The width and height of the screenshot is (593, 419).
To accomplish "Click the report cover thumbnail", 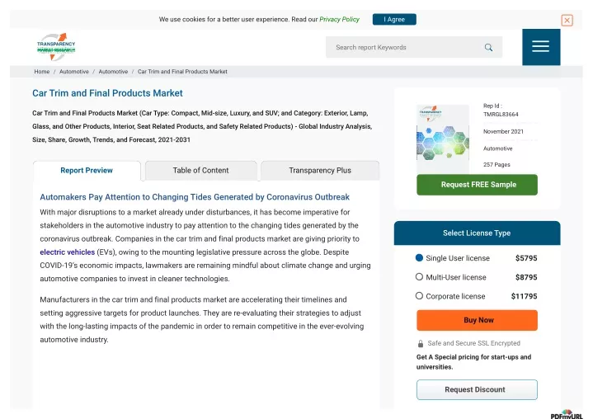I will tap(442, 139).
